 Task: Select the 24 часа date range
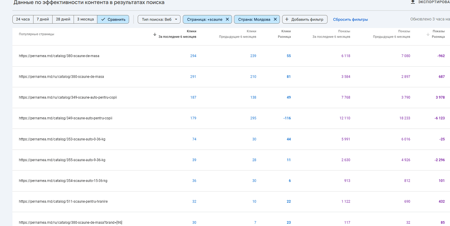(23, 19)
